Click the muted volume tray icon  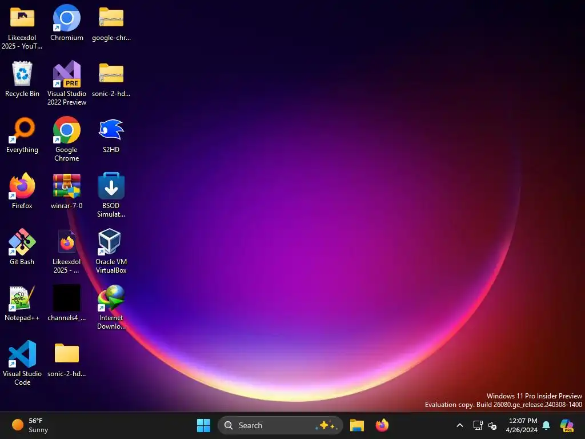pos(492,425)
